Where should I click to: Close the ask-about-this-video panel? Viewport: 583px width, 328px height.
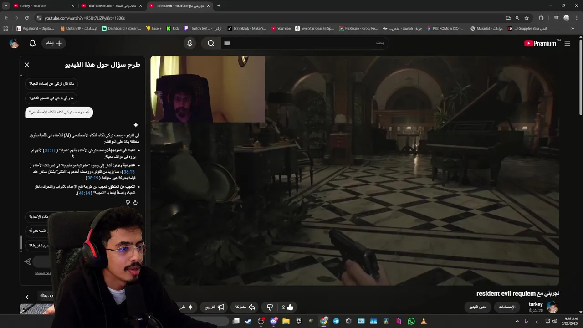(27, 65)
